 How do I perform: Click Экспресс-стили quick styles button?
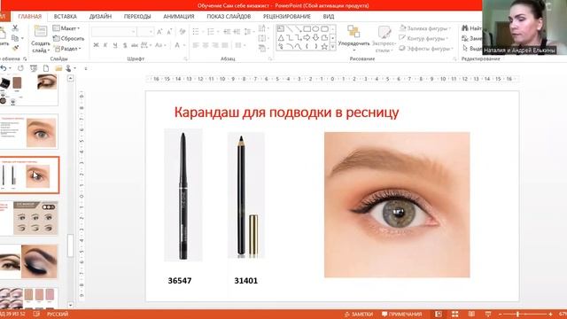384,38
